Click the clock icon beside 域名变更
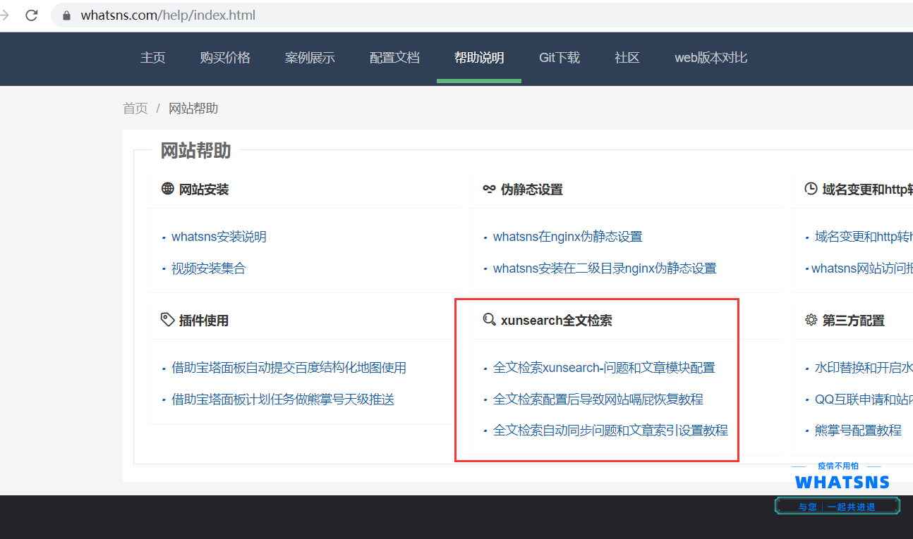Image resolution: width=913 pixels, height=539 pixels. click(811, 189)
